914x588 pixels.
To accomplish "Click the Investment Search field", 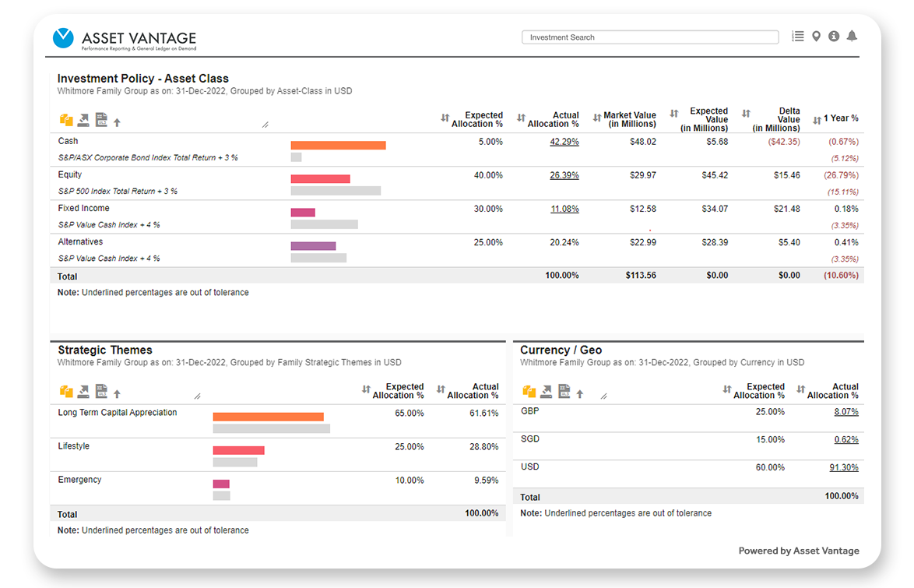I will point(650,37).
